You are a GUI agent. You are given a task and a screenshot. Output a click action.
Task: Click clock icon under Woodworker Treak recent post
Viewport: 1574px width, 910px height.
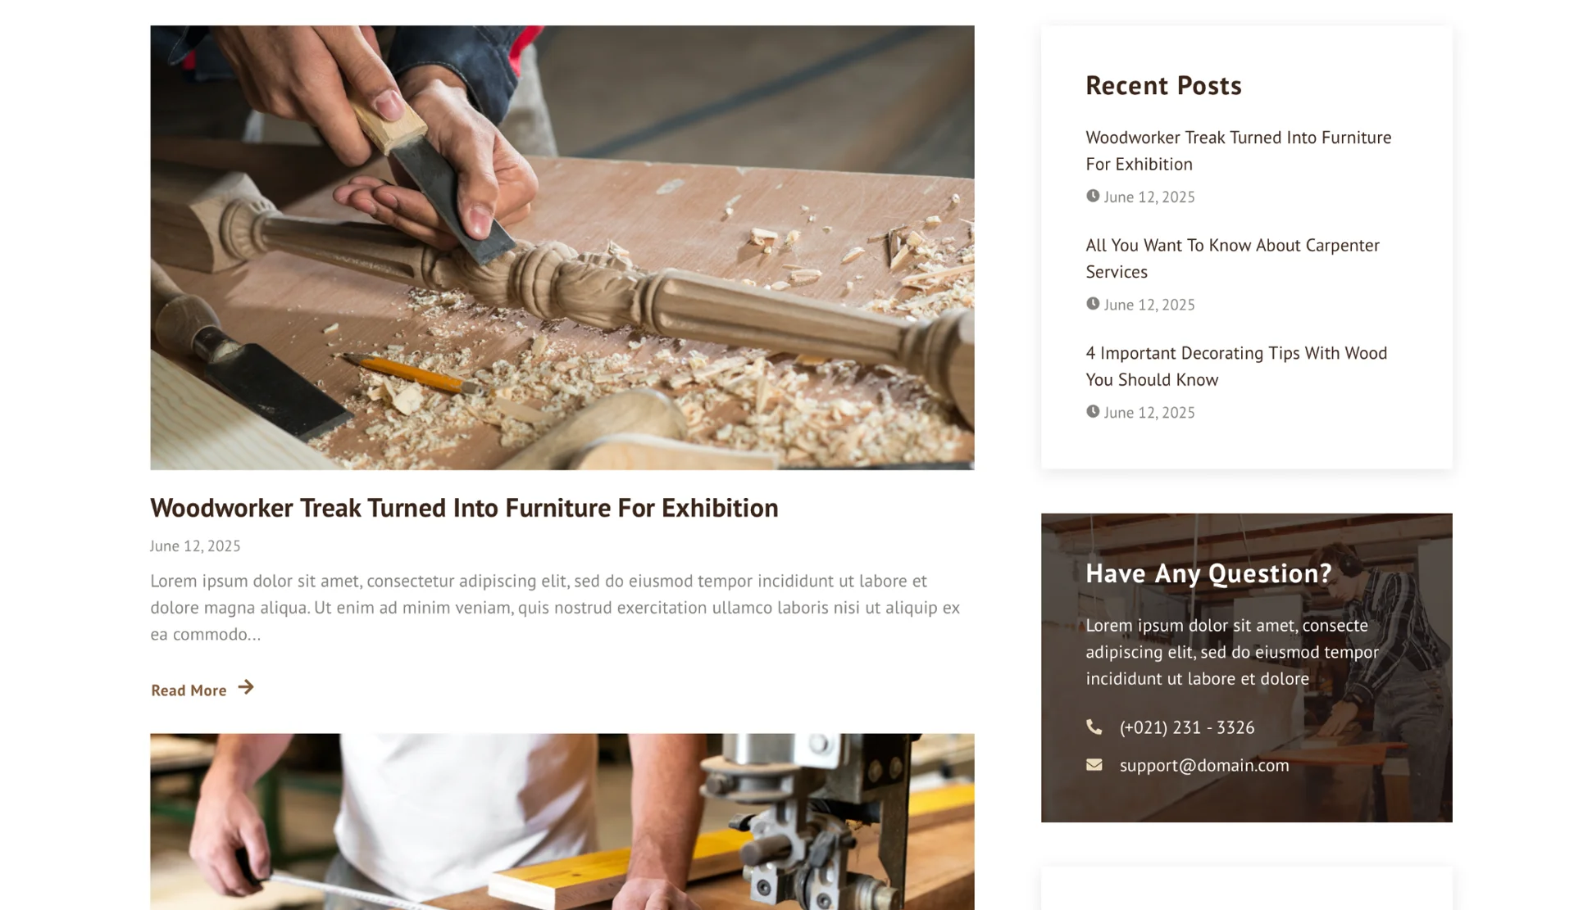tap(1093, 196)
